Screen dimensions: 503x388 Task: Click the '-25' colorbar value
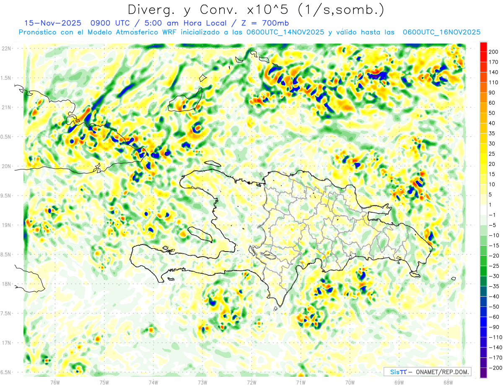(493, 266)
